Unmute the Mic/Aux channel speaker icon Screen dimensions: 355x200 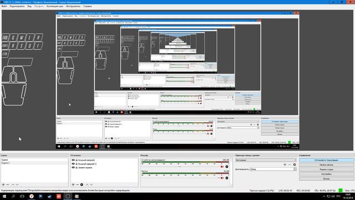click(222, 178)
